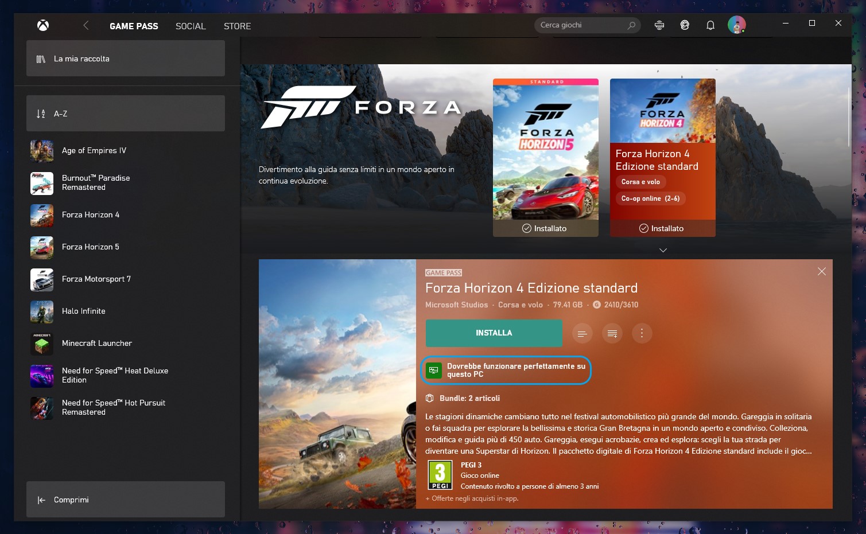Open the smiley-face icon beside the bell
The image size is (866, 534).
(685, 25)
